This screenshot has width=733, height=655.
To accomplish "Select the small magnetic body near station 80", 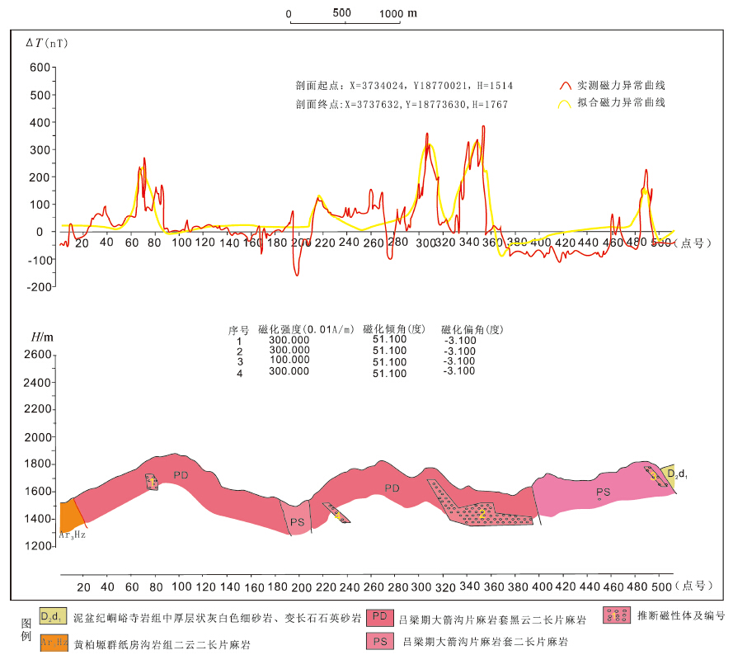I will tap(152, 482).
